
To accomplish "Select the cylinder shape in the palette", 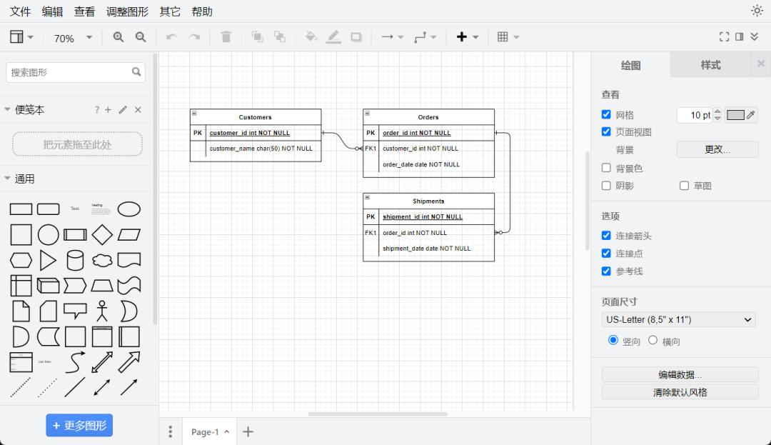I will (x=75, y=260).
